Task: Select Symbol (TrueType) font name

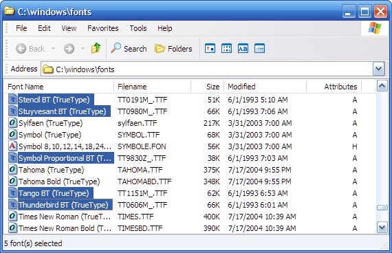Action: pos(50,135)
